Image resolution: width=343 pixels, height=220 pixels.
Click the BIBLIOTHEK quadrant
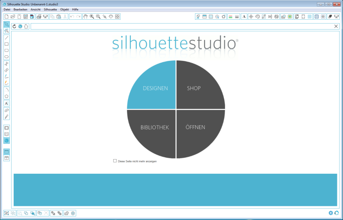pyautogui.click(x=155, y=127)
